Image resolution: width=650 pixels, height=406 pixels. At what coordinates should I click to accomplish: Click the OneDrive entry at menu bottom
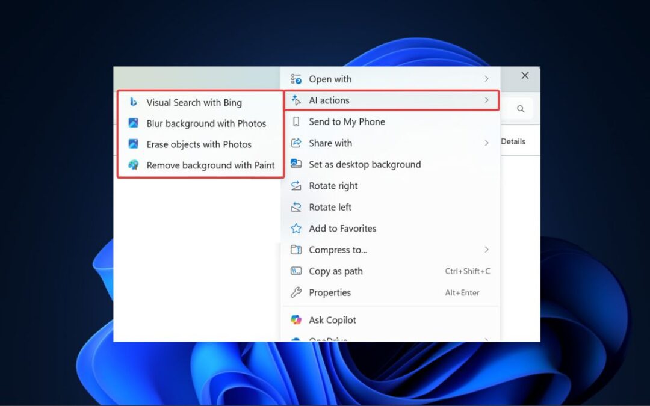328,339
